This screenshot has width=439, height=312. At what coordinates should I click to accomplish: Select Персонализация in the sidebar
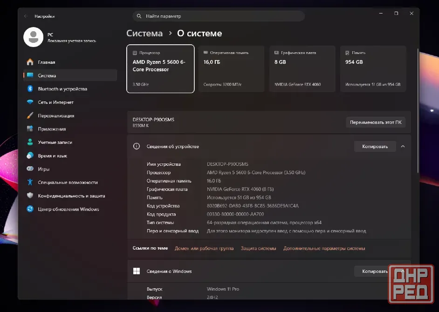pyautogui.click(x=70, y=115)
